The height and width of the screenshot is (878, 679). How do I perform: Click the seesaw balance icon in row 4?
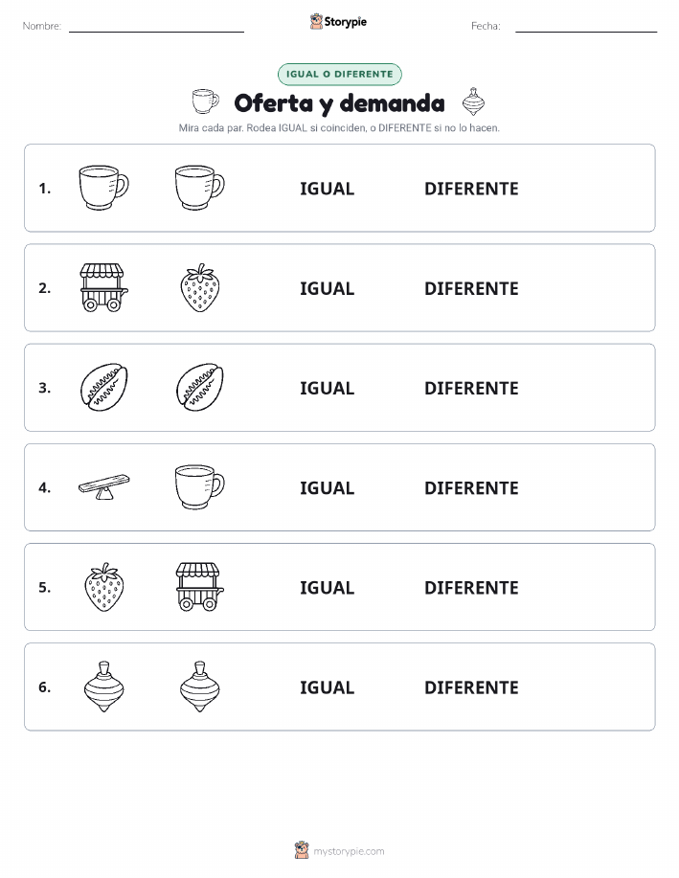point(103,486)
